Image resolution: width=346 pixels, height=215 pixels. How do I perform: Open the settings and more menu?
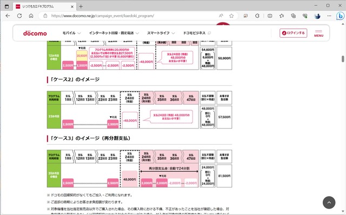pyautogui.click(x=329, y=16)
